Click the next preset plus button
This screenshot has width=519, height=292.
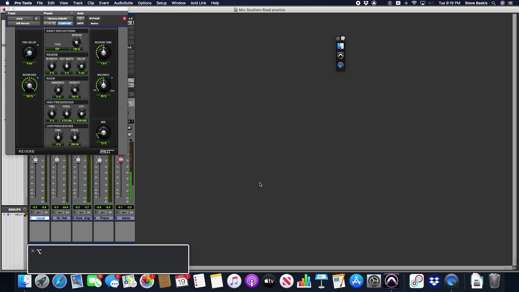coord(50,24)
